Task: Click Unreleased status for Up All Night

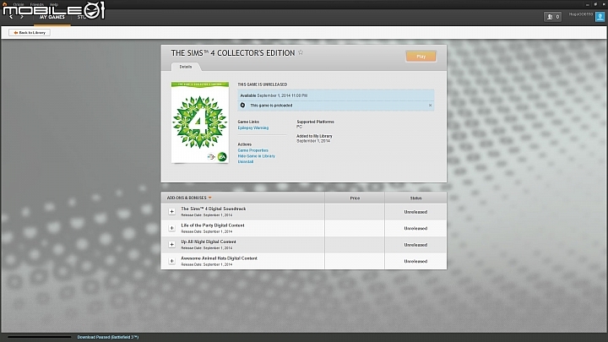Action: point(415,245)
